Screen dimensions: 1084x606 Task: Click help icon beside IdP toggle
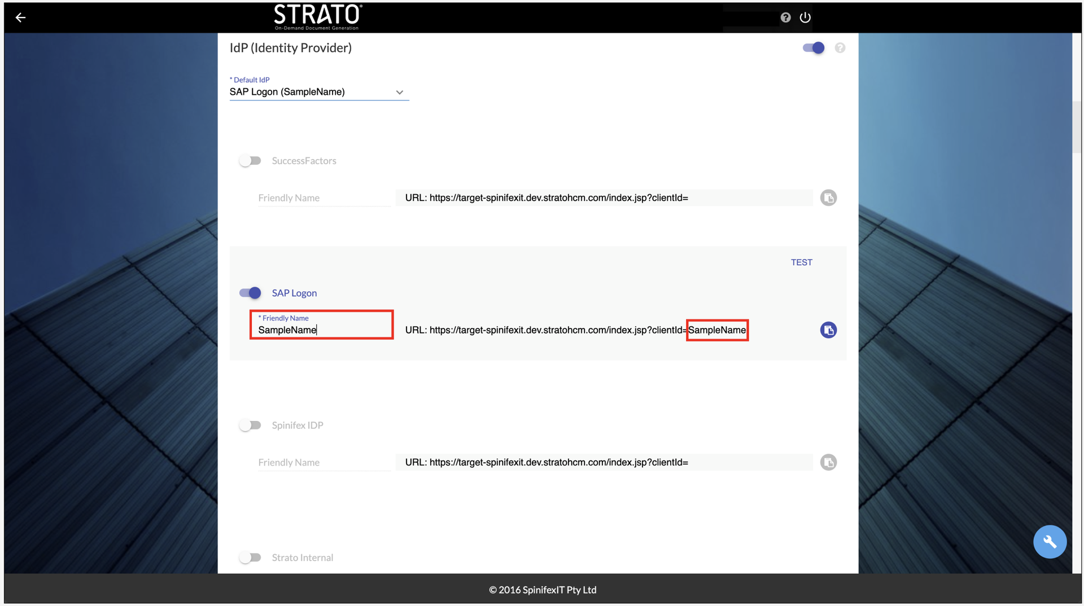[840, 48]
